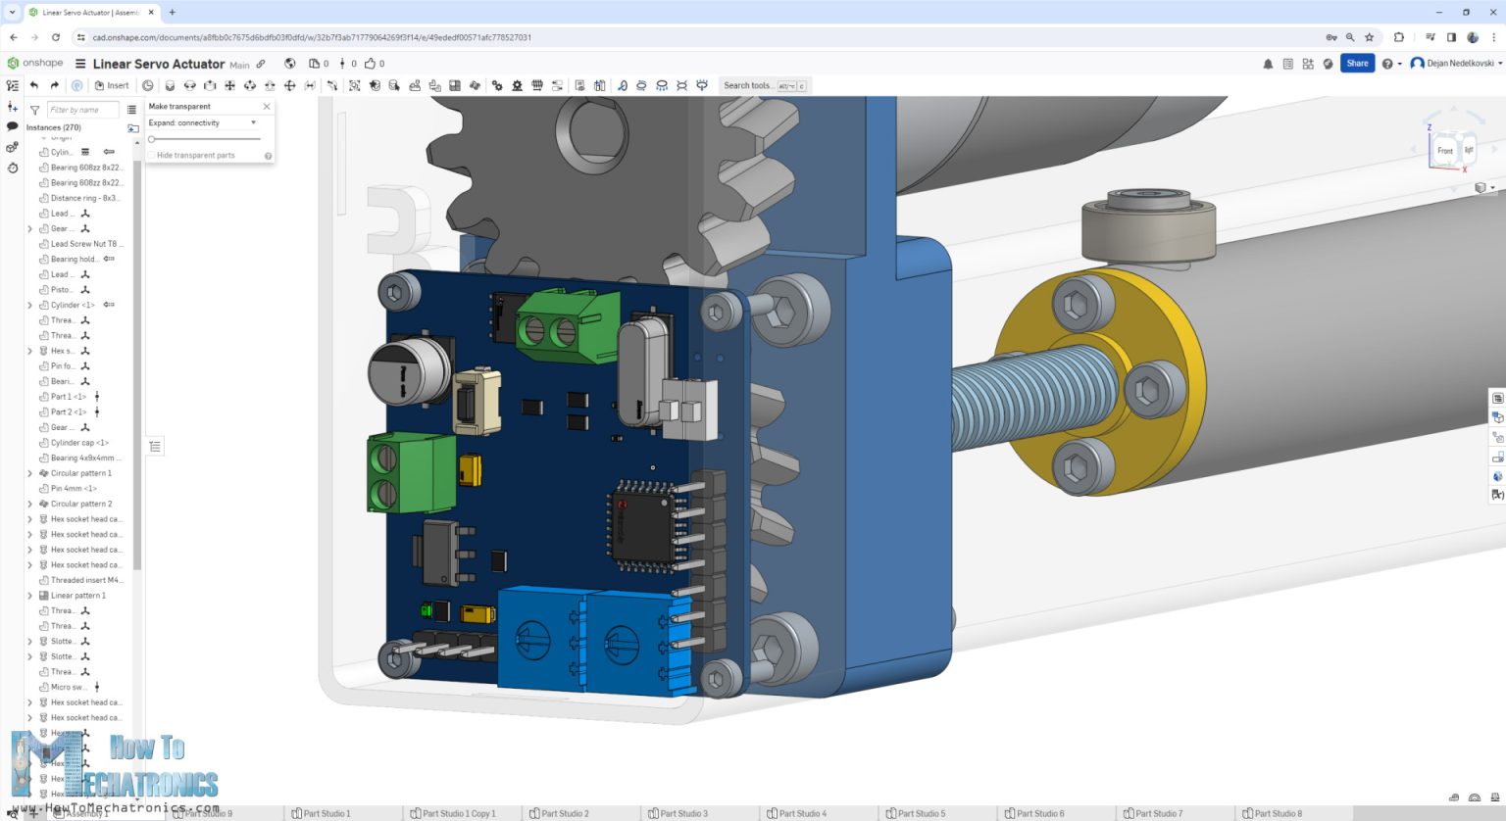The image size is (1506, 821).
Task: Switch to the Part Studio 3 tab
Action: tap(686, 813)
